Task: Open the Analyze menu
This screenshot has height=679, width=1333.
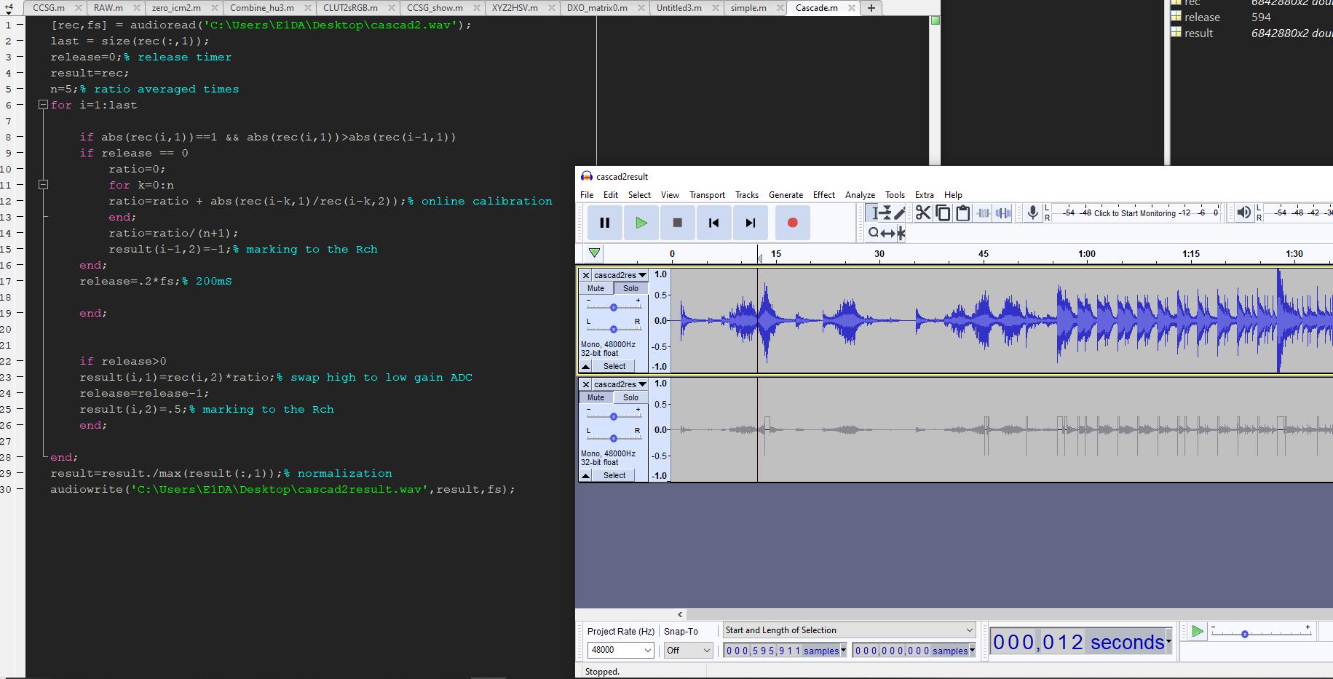Action: coord(860,195)
